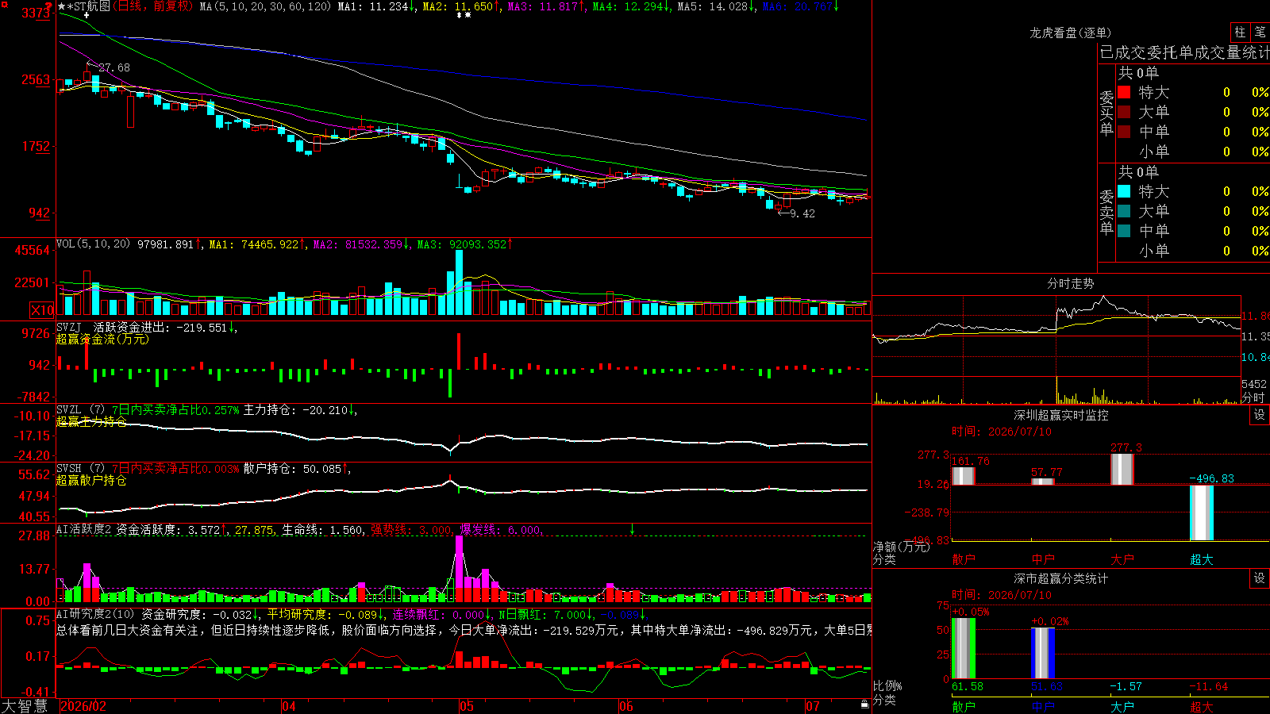Click the 06 month marker on timeline

627,706
